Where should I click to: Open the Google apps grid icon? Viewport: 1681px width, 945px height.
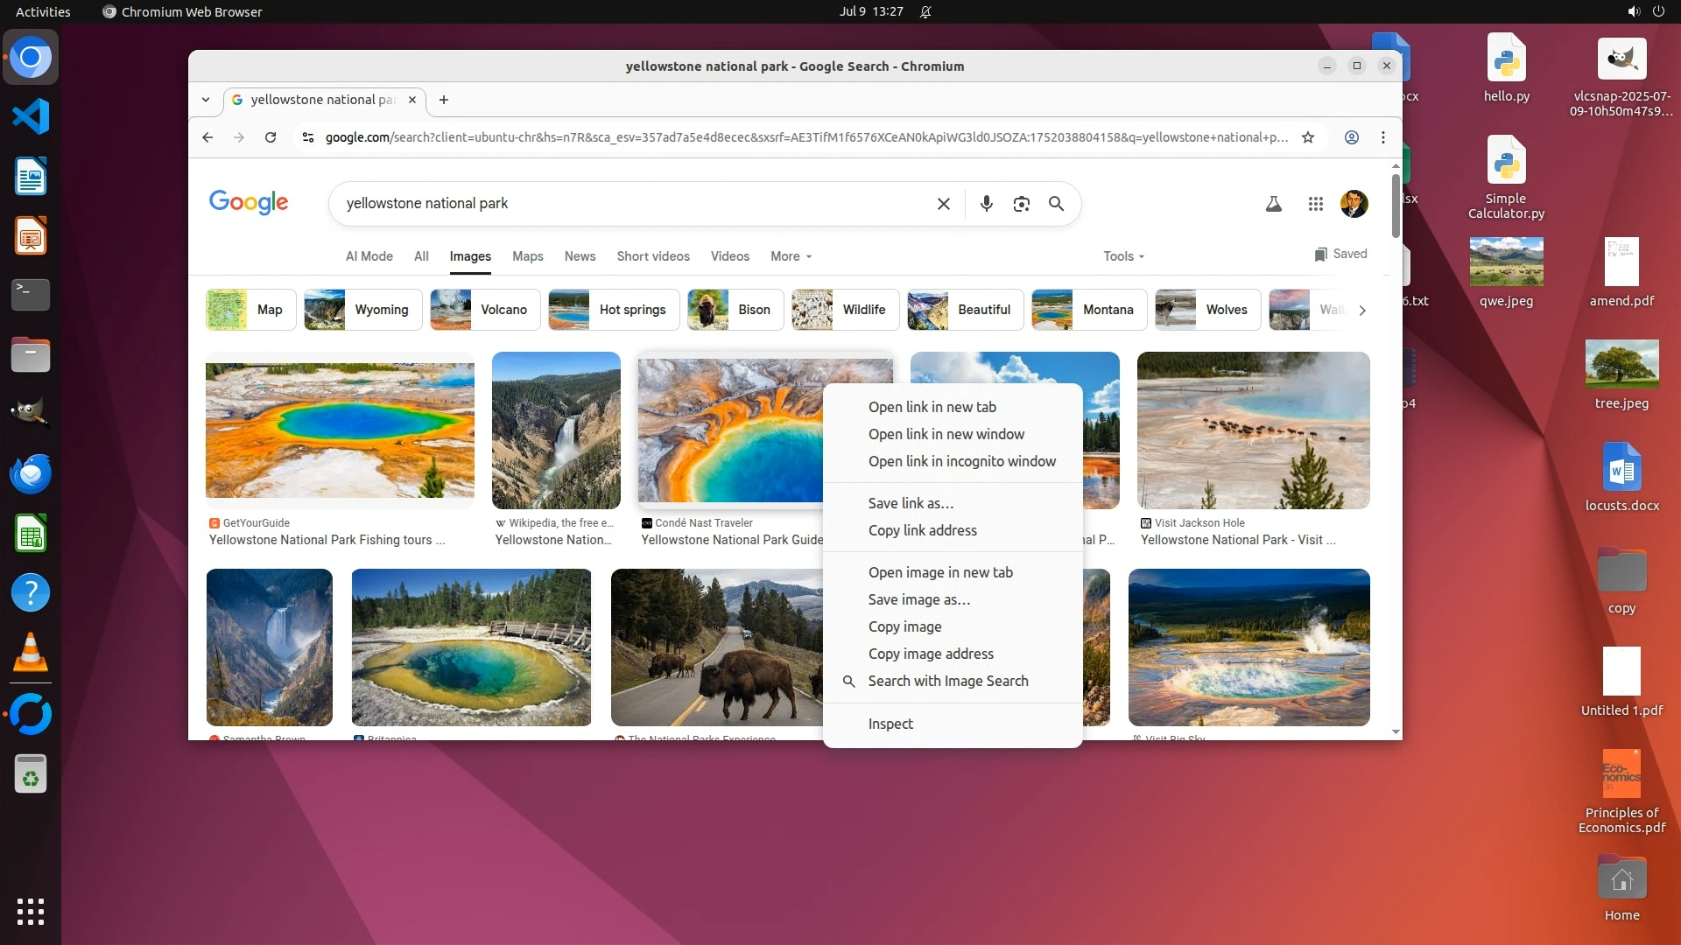[x=1315, y=204]
